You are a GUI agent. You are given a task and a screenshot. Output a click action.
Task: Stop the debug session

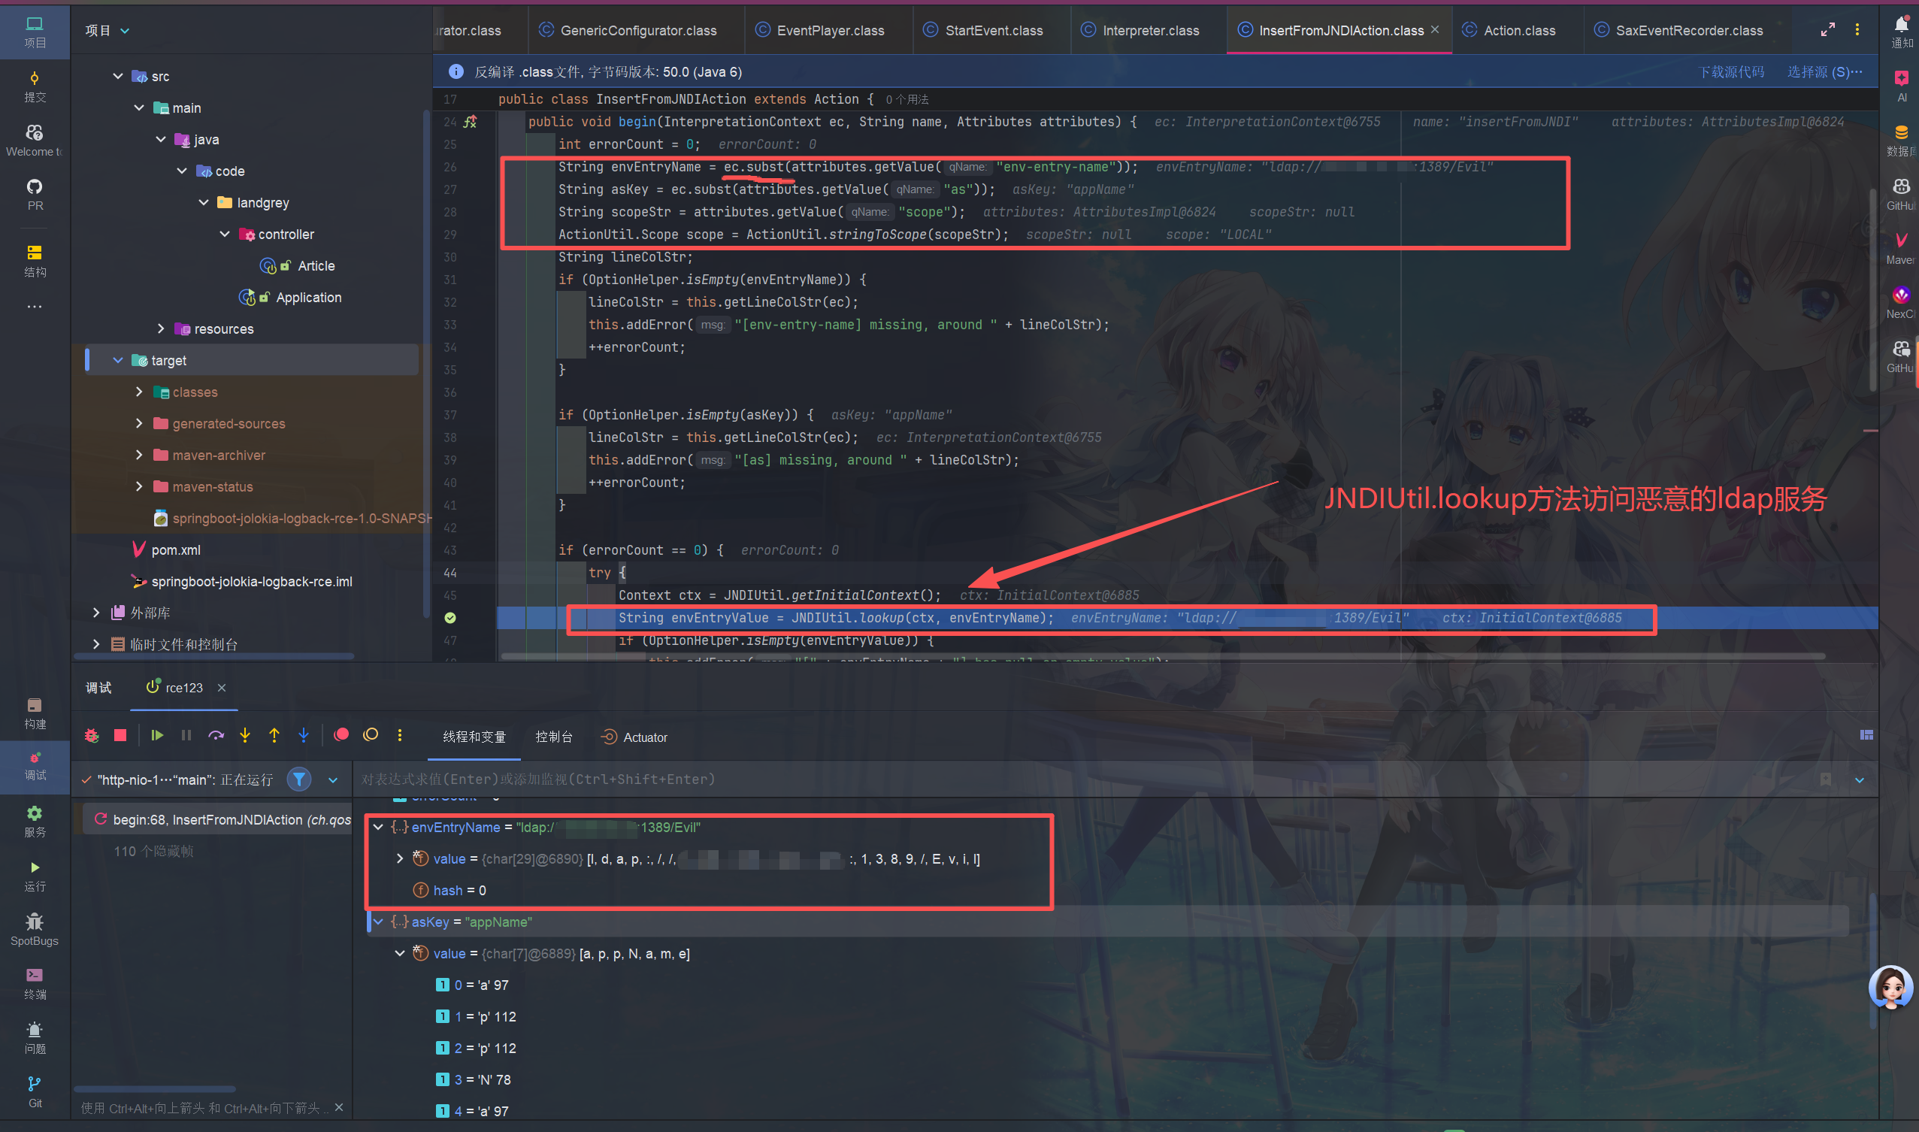120,735
